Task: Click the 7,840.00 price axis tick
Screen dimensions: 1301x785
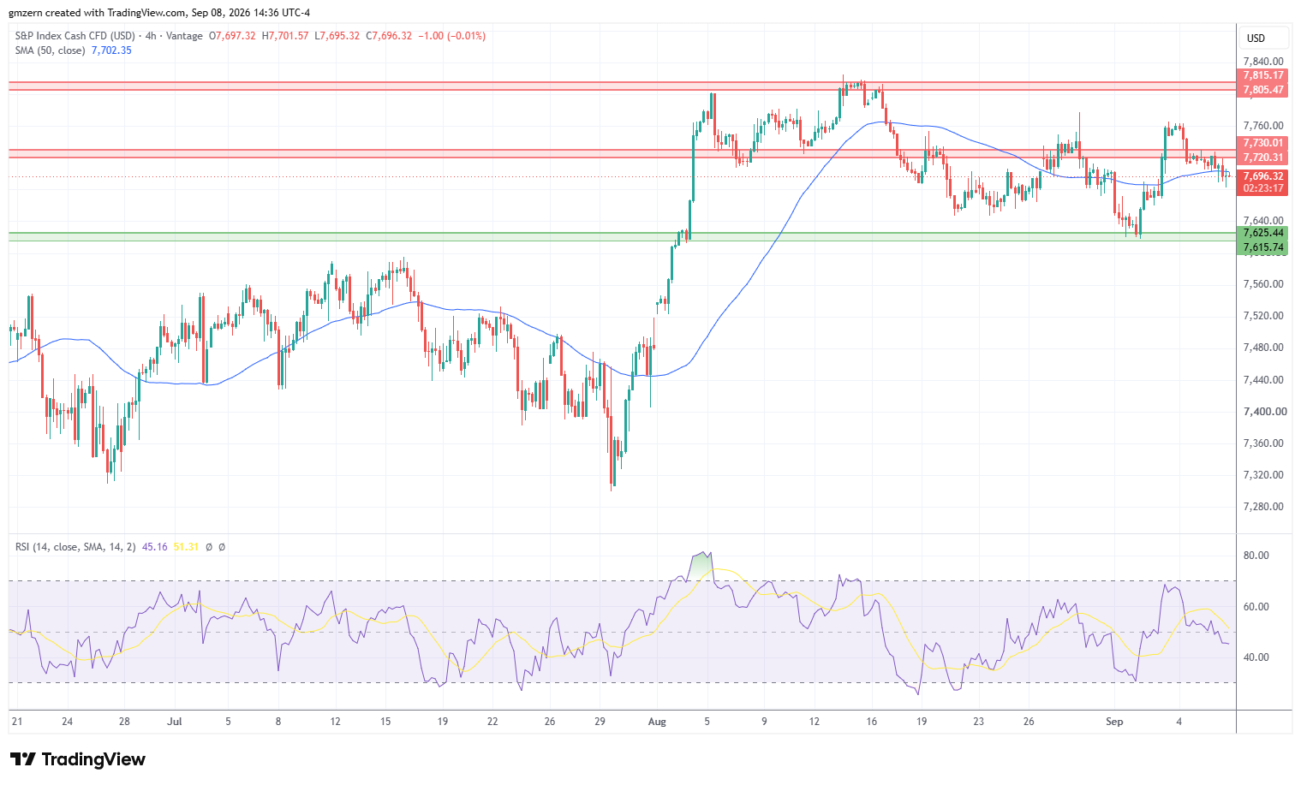Action: click(x=1263, y=62)
